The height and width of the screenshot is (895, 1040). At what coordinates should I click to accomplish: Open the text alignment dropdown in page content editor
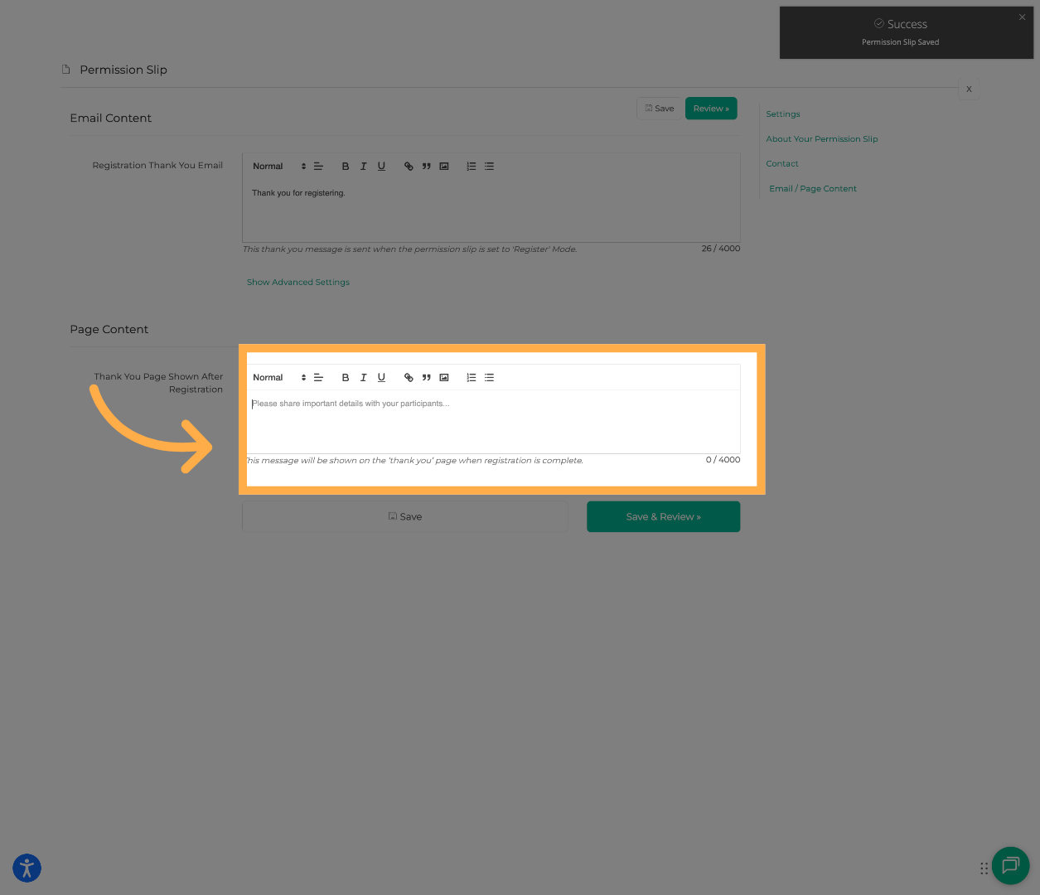point(318,377)
